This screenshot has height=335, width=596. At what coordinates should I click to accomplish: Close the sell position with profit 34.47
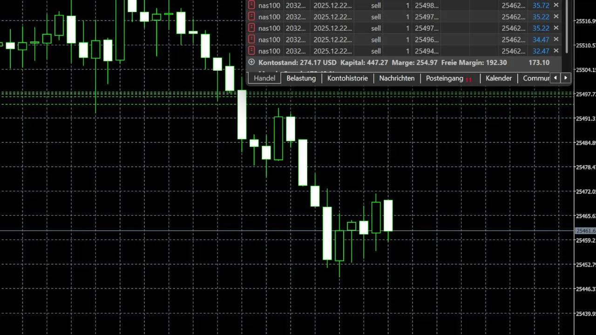click(556, 40)
